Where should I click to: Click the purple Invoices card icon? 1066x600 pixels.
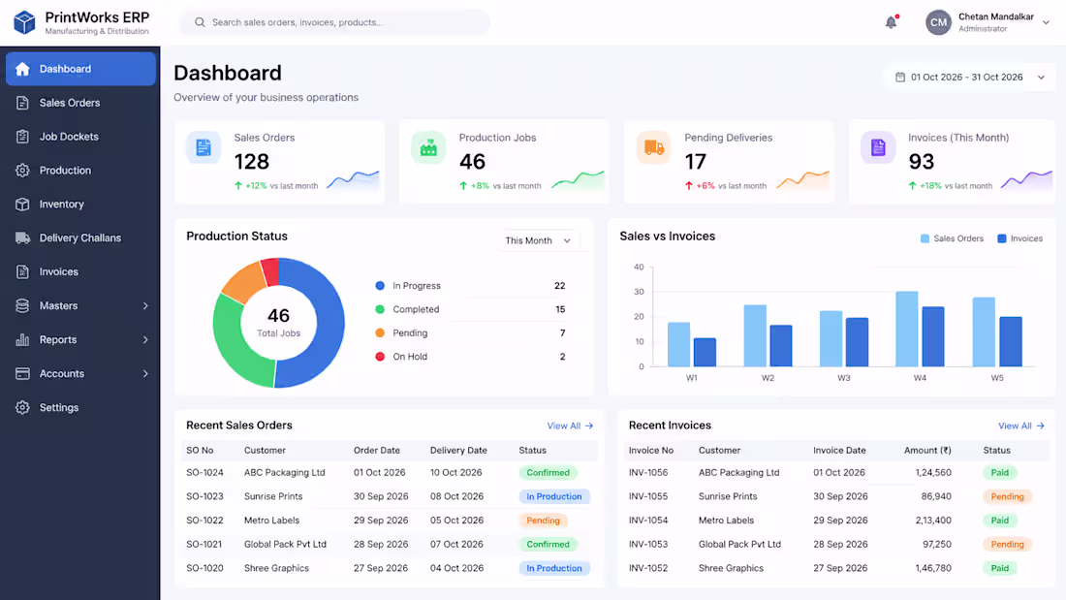(878, 147)
